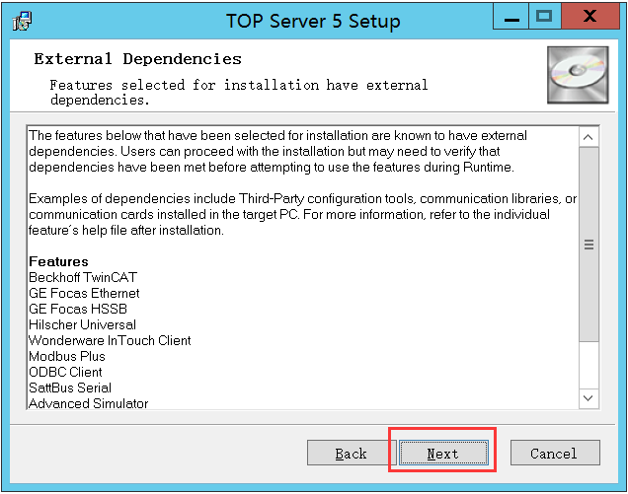Select the SattBus Serial entry
This screenshot has height=494, width=628.
[69, 388]
